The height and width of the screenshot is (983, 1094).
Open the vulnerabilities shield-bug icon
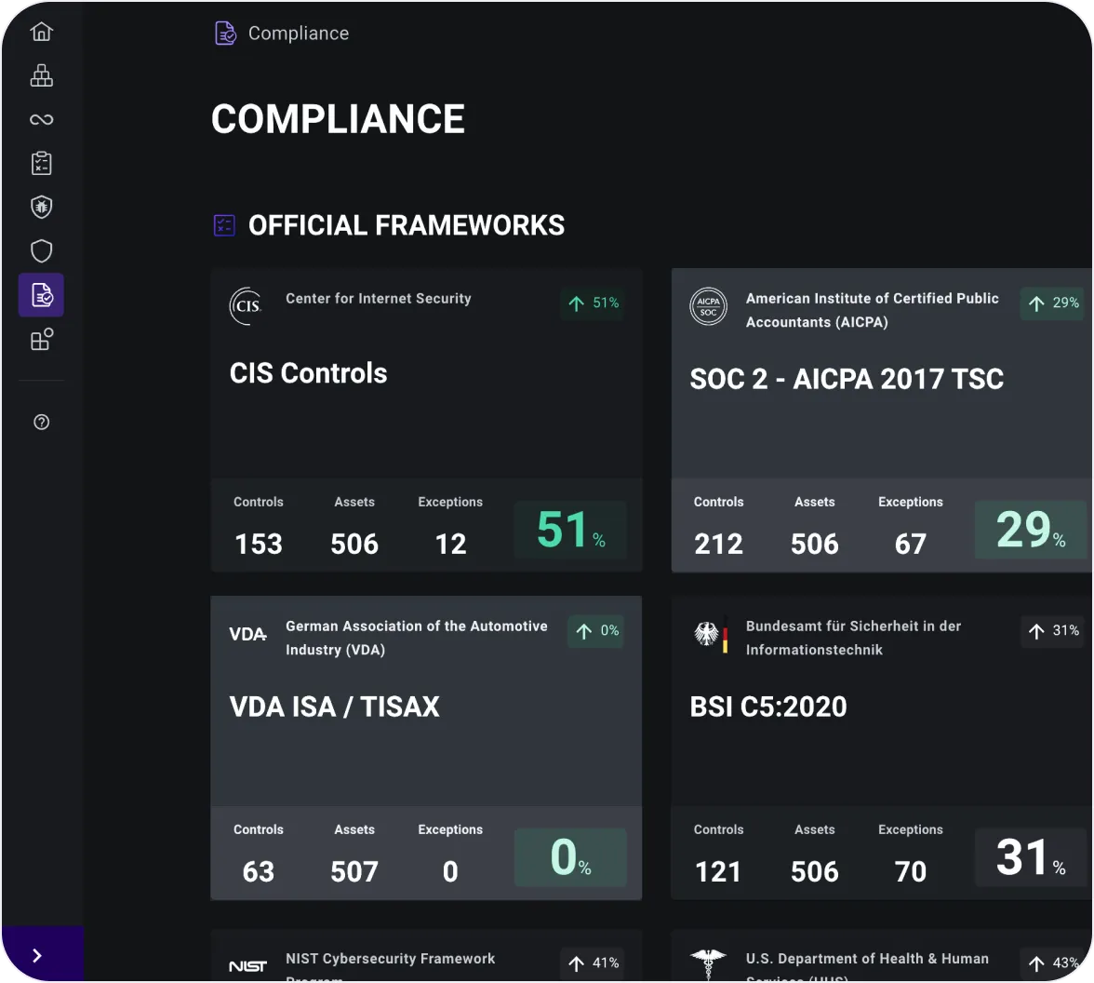click(x=41, y=206)
